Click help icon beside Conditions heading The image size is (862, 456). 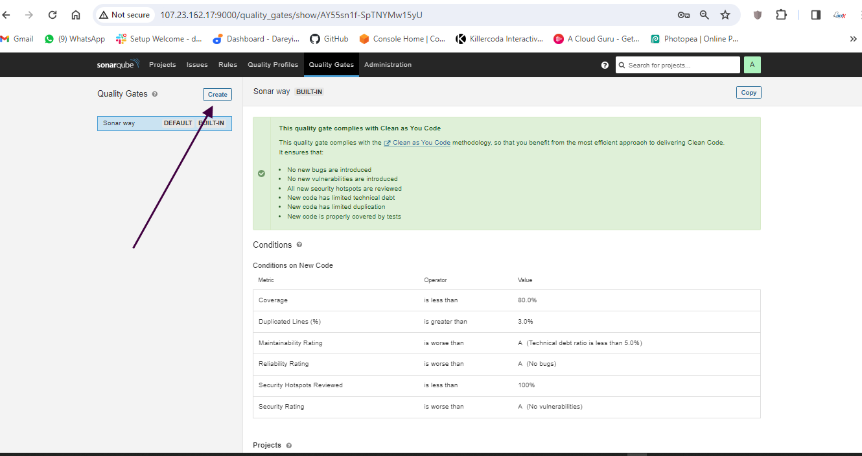[x=299, y=245]
